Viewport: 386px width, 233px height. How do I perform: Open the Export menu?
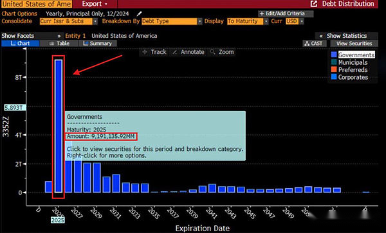95,4
